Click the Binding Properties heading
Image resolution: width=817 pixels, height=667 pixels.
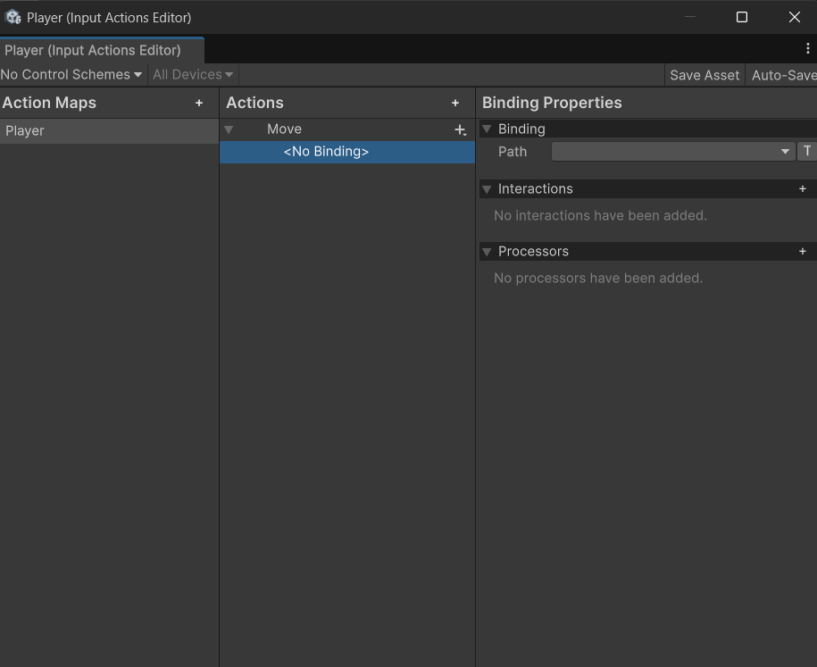point(552,103)
